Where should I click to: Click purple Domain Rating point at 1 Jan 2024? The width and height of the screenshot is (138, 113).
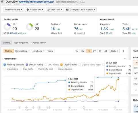pyautogui.click(x=65, y=101)
